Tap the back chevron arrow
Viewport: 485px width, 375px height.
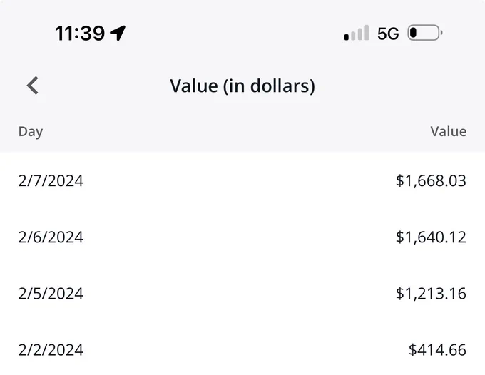[x=33, y=86]
